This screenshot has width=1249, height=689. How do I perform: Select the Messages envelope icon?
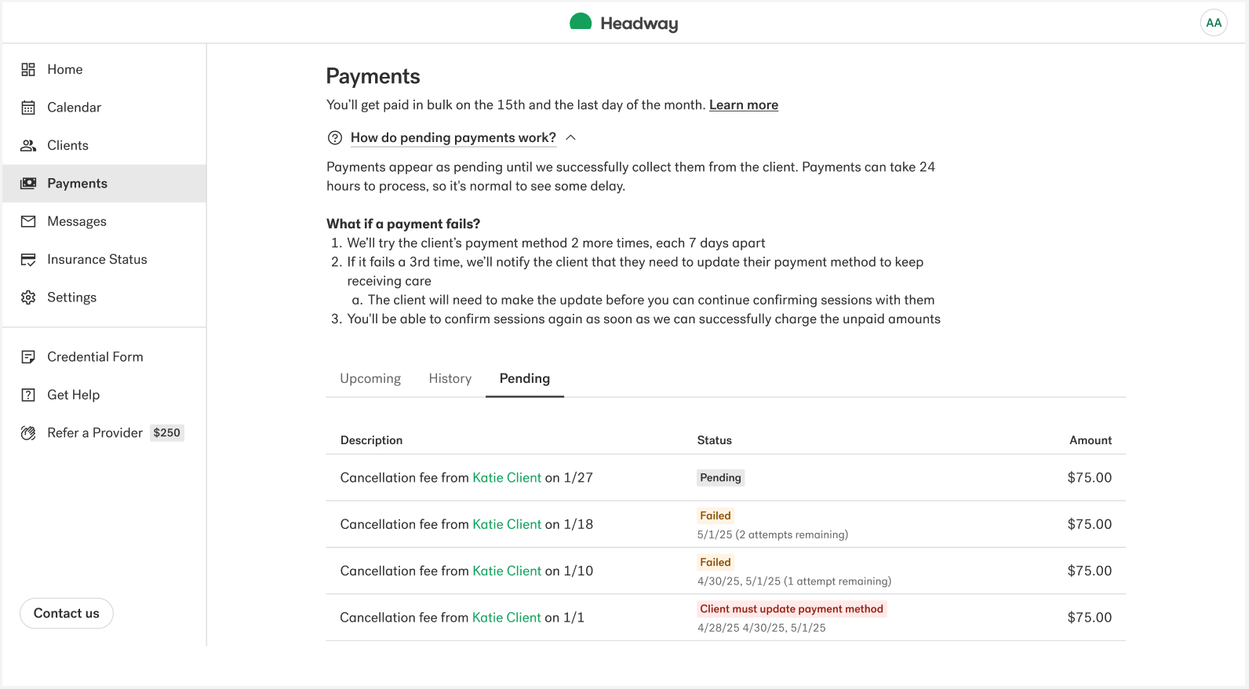[28, 221]
